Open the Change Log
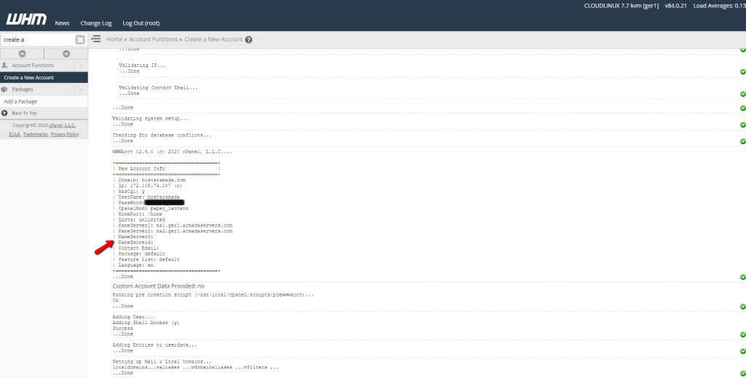The image size is (746, 378). [96, 23]
